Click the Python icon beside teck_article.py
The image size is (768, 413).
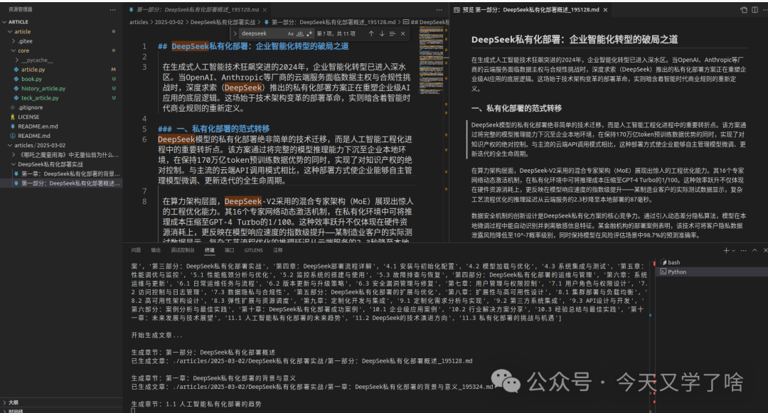16,98
